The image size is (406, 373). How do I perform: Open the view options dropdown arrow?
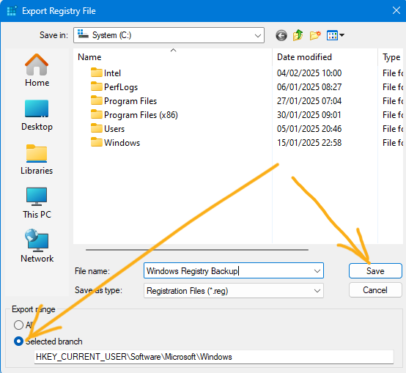pos(342,35)
